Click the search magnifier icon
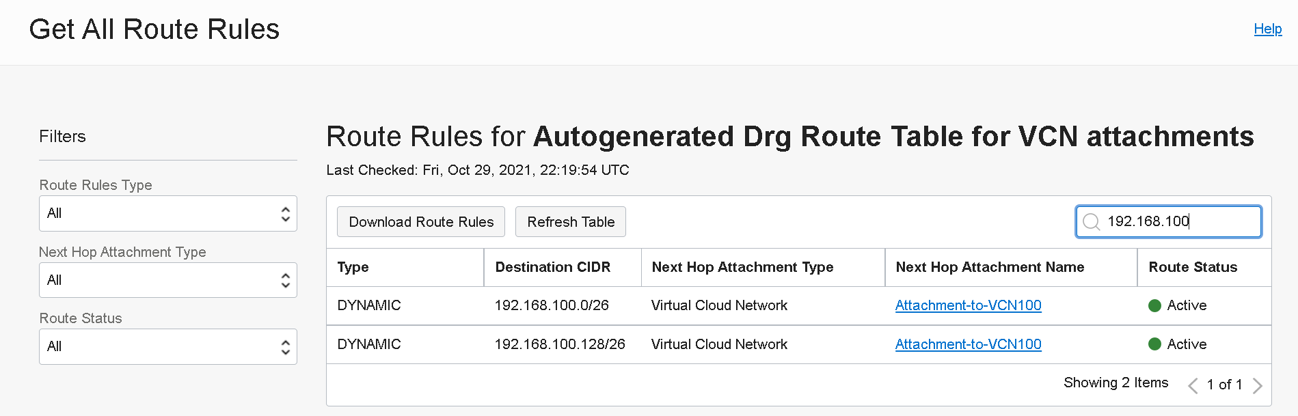Image resolution: width=1298 pixels, height=416 pixels. click(1092, 222)
